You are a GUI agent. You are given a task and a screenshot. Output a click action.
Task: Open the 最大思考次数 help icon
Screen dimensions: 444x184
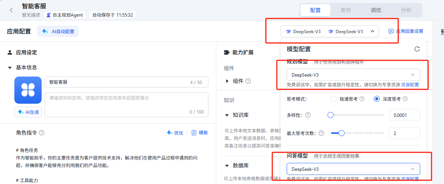pos(321,133)
